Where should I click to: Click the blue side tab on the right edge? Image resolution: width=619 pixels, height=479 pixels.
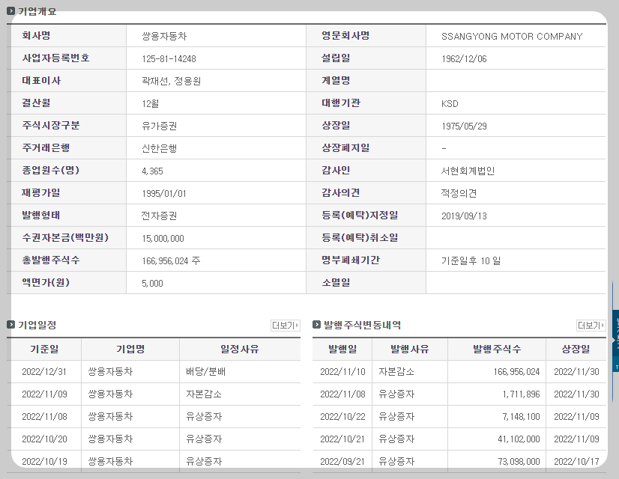tap(615, 341)
